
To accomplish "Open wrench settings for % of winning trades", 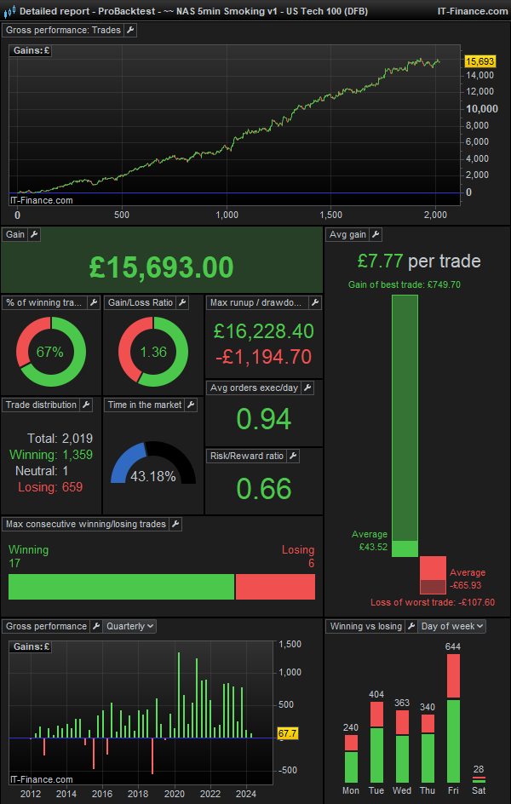I will (x=93, y=302).
